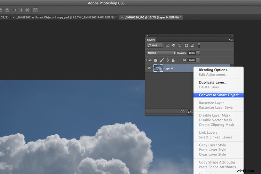
Task: Lock image pixels with brush icon
Action: coord(161,60)
